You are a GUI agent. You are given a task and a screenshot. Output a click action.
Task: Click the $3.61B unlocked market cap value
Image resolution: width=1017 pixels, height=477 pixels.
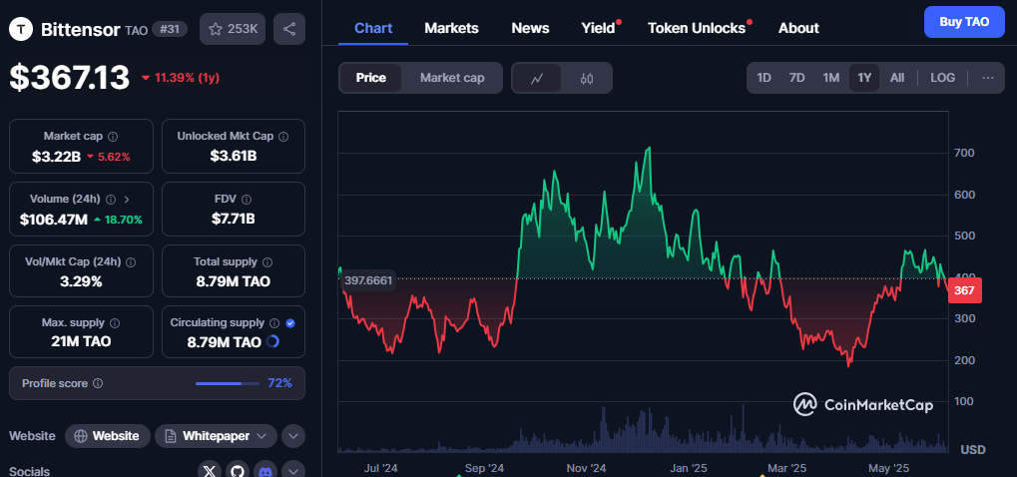(x=234, y=157)
